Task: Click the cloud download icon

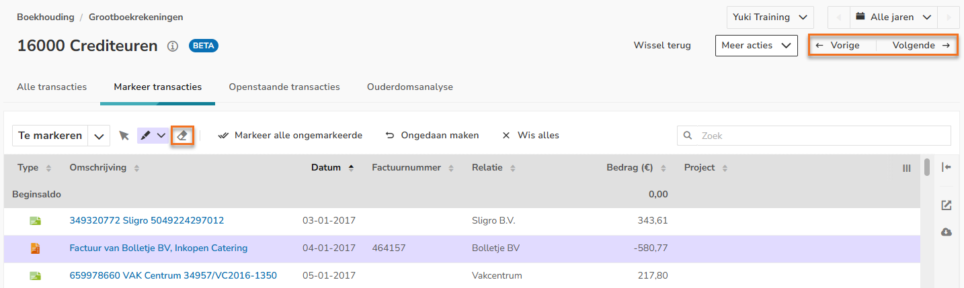Action: coord(947,232)
